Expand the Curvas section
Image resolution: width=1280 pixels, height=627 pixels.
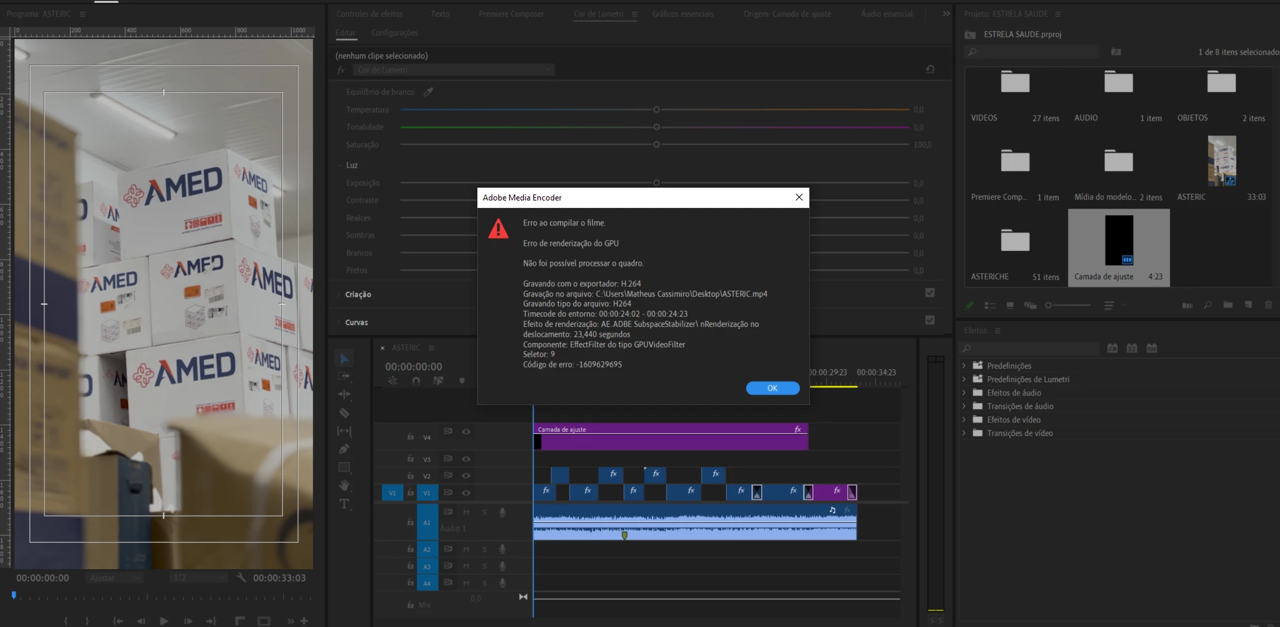click(x=339, y=322)
